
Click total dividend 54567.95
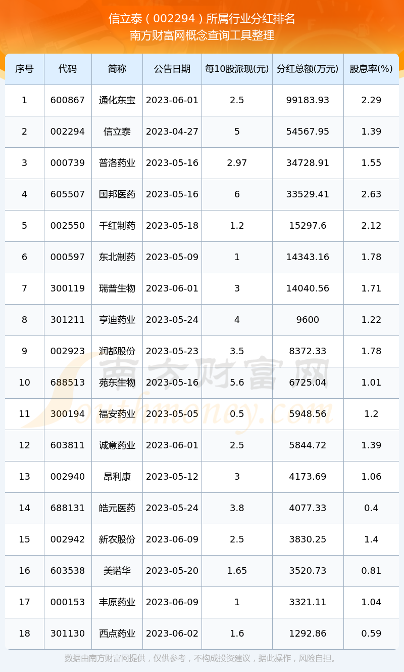pyautogui.click(x=308, y=132)
